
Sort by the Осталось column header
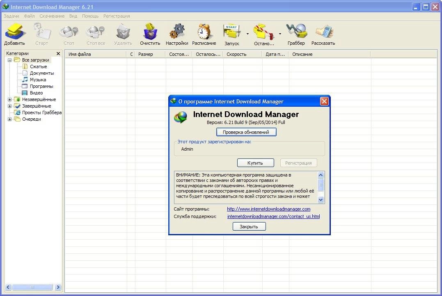(208, 54)
